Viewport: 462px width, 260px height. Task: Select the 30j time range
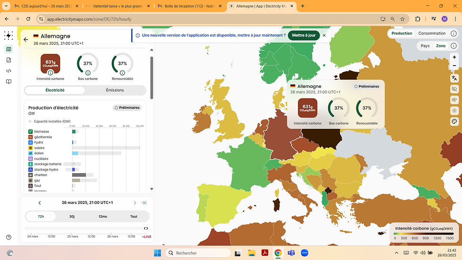point(72,217)
